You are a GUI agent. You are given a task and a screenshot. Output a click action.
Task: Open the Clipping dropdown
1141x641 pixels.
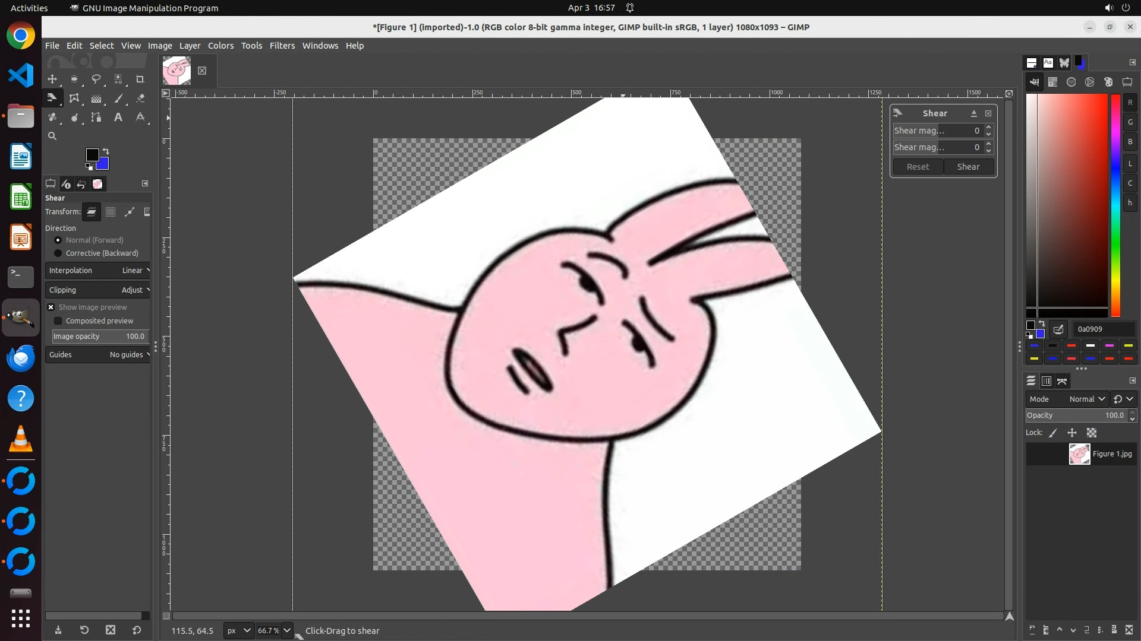[98, 290]
